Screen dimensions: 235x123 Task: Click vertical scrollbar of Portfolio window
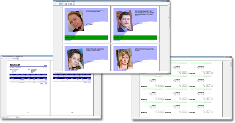click(169, 38)
